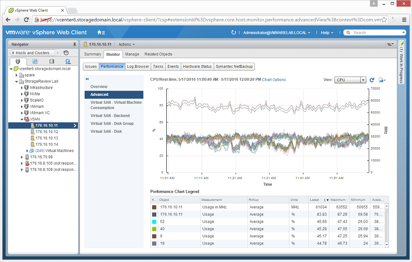Select the Overview performance view

(114, 87)
